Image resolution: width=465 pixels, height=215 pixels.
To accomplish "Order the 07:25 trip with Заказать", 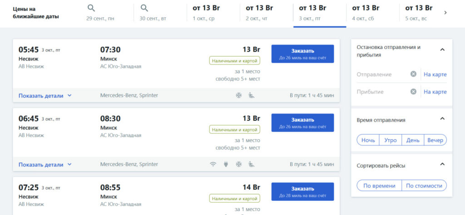I will pos(302,191).
